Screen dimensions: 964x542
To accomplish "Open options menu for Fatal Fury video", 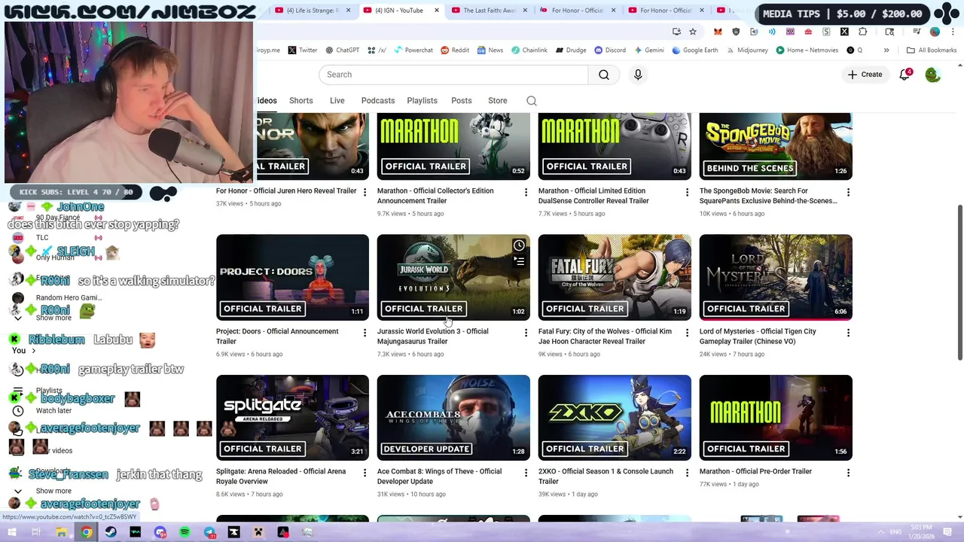I will pos(687,333).
